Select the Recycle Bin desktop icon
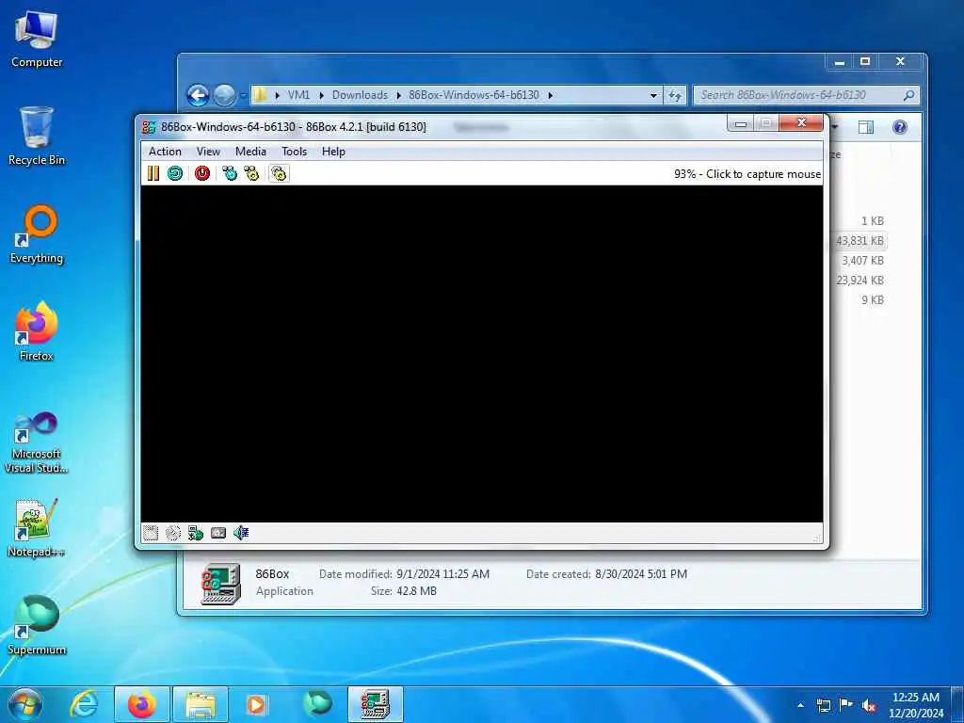Viewport: 964px width, 723px height. pos(37,137)
